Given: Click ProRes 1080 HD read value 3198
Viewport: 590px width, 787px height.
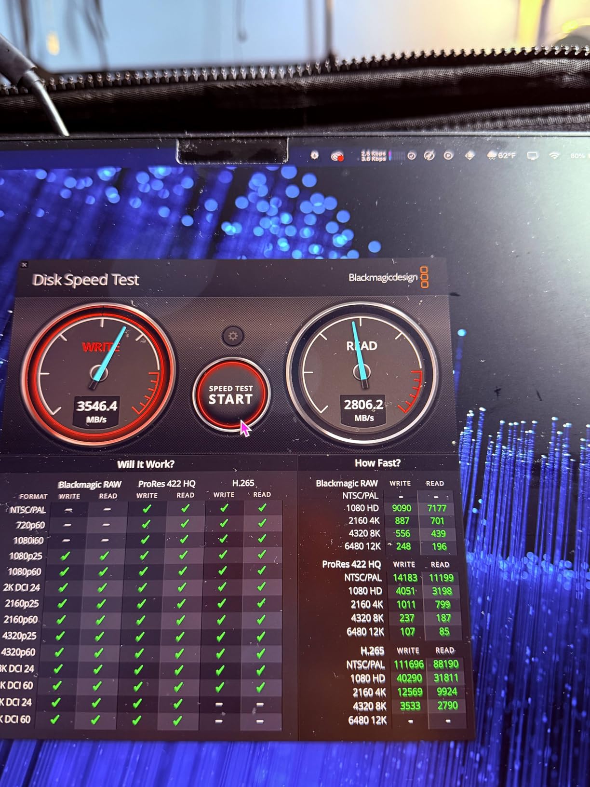Looking at the screenshot, I should pyautogui.click(x=442, y=591).
